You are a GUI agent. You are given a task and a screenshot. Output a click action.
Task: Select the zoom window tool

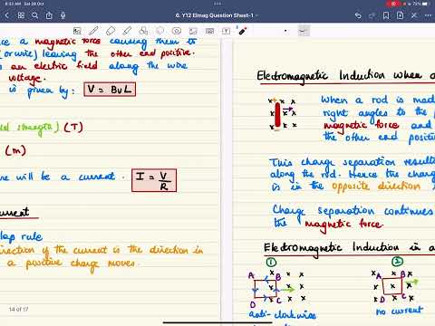click(x=77, y=31)
